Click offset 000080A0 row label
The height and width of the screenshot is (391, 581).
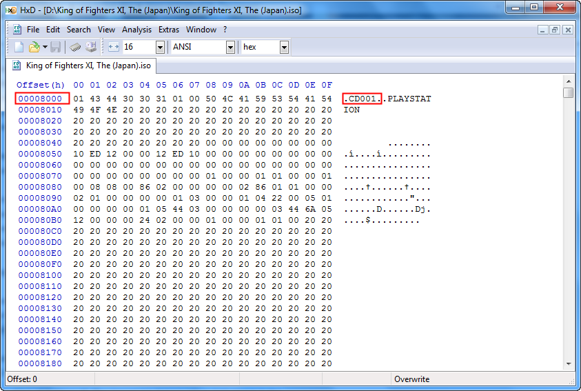[40, 209]
